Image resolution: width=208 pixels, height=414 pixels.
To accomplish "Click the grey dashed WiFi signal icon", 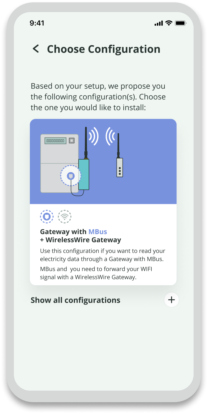I will (64, 217).
